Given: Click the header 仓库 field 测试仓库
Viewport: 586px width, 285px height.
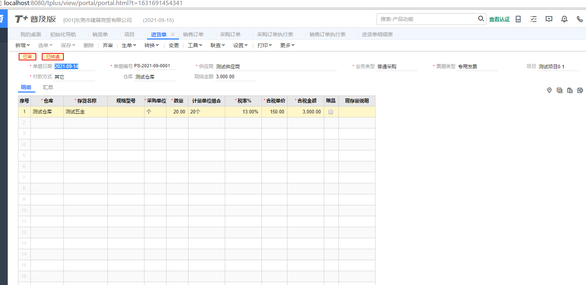Looking at the screenshot, I should pos(155,77).
